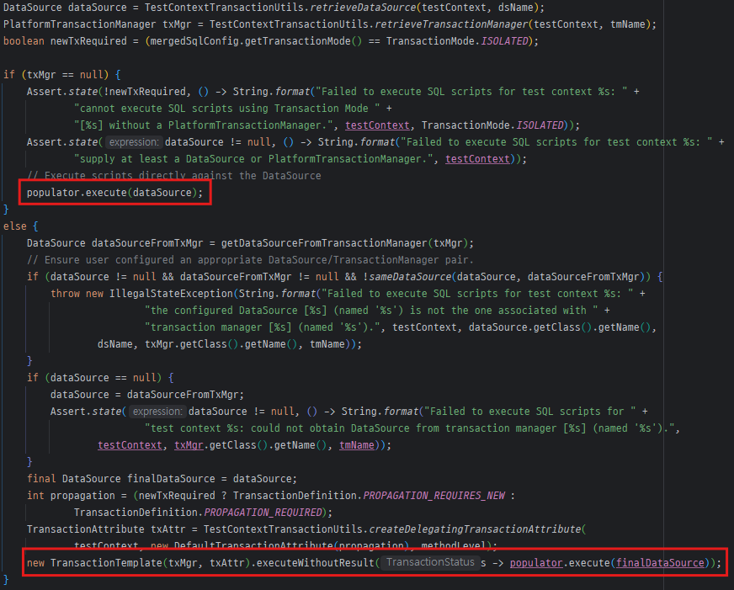This screenshot has width=734, height=590.
Task: Click ISOLATED constant in newTxRequired line
Action: point(505,41)
